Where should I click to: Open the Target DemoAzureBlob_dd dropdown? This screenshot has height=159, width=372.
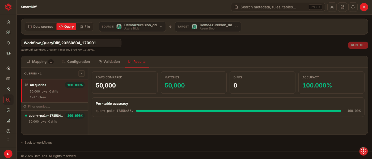tap(208, 27)
